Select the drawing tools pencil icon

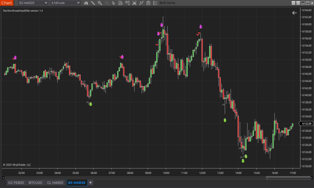pos(93,3)
